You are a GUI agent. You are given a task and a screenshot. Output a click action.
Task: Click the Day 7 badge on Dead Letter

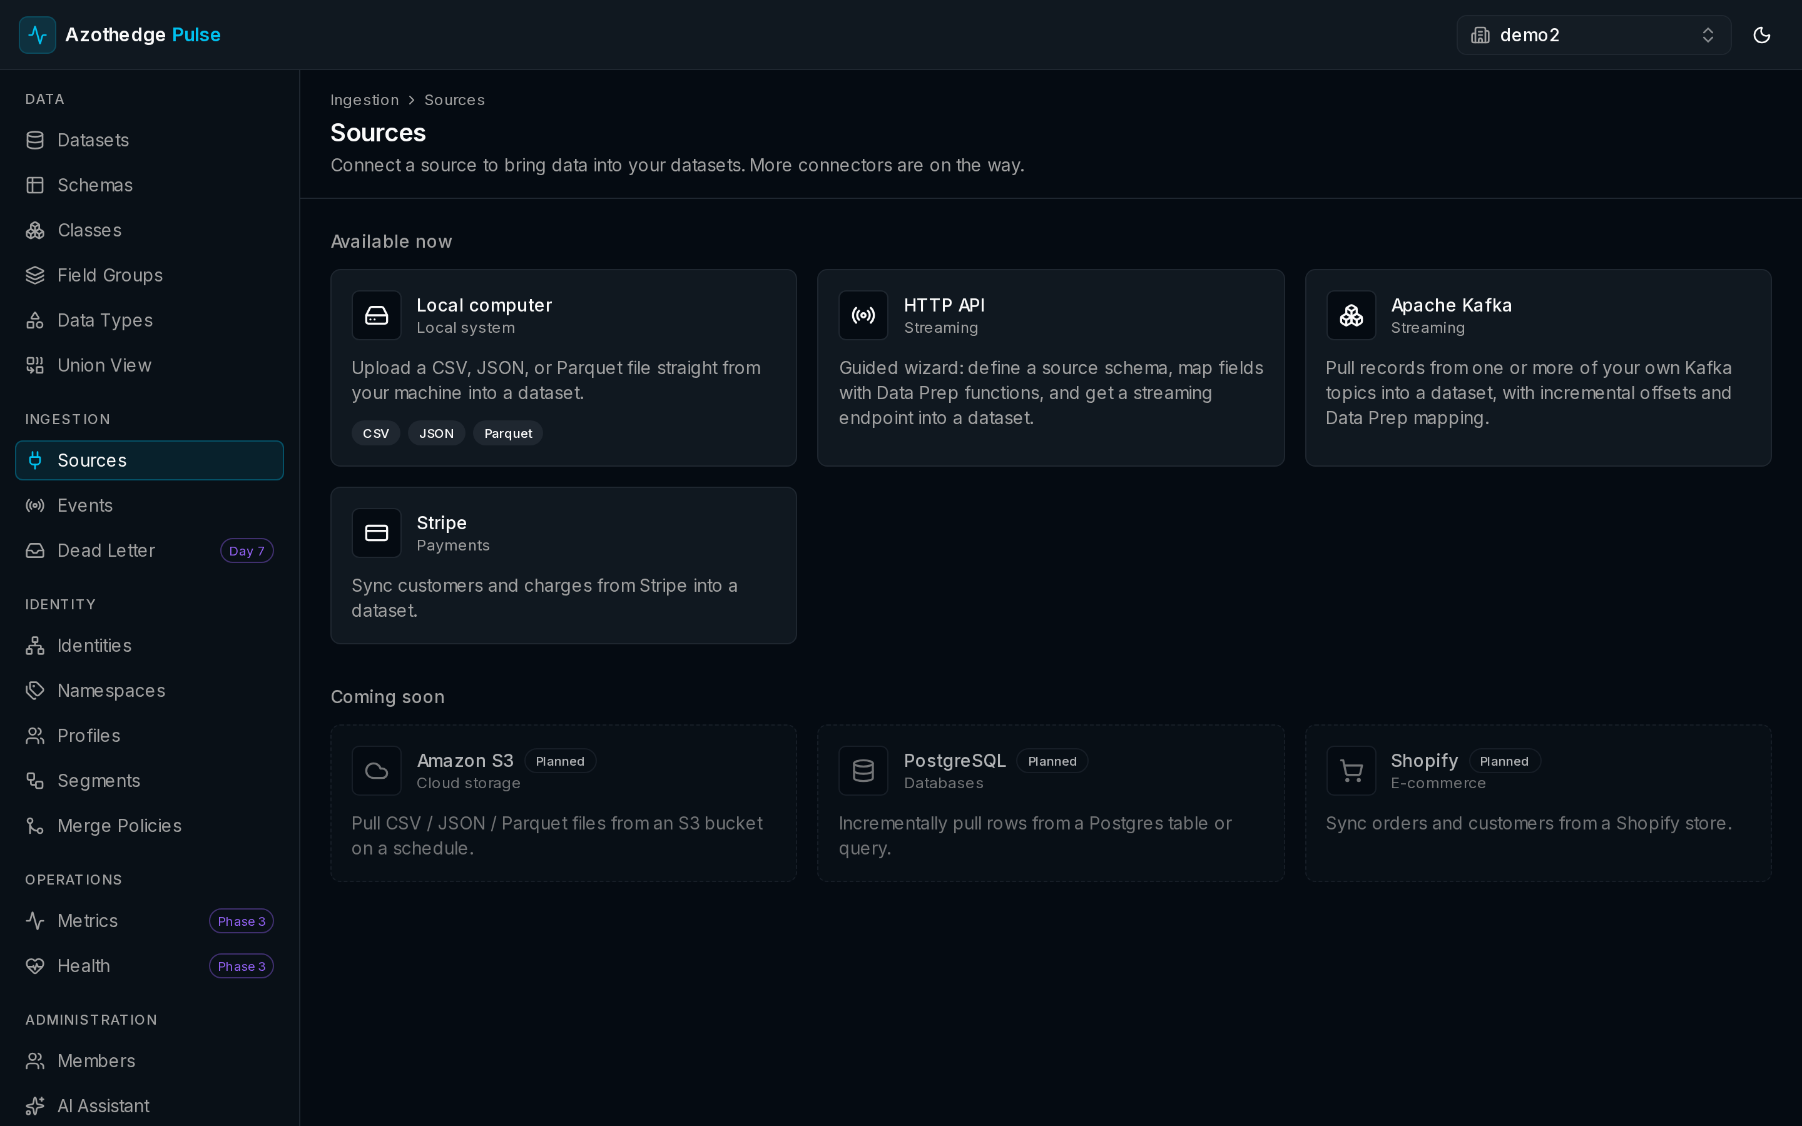[247, 551]
